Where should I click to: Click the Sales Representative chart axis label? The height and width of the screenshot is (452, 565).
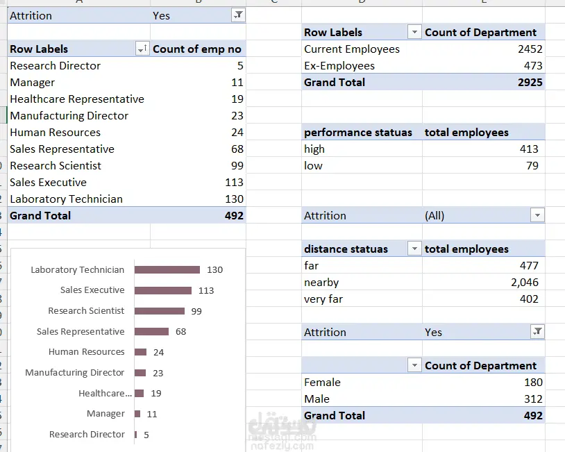tap(81, 331)
